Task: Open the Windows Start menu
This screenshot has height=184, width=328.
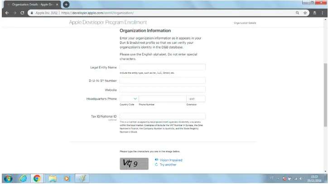Action: pos(8,179)
